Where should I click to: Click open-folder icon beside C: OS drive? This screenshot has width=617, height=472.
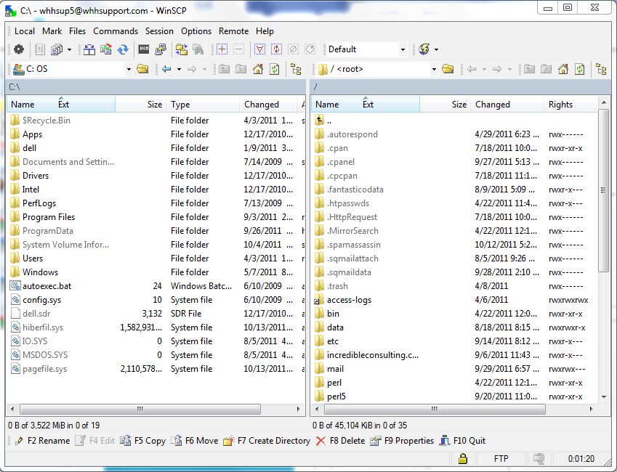pyautogui.click(x=142, y=69)
